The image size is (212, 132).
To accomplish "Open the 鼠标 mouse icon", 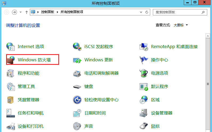I will 144,126.
